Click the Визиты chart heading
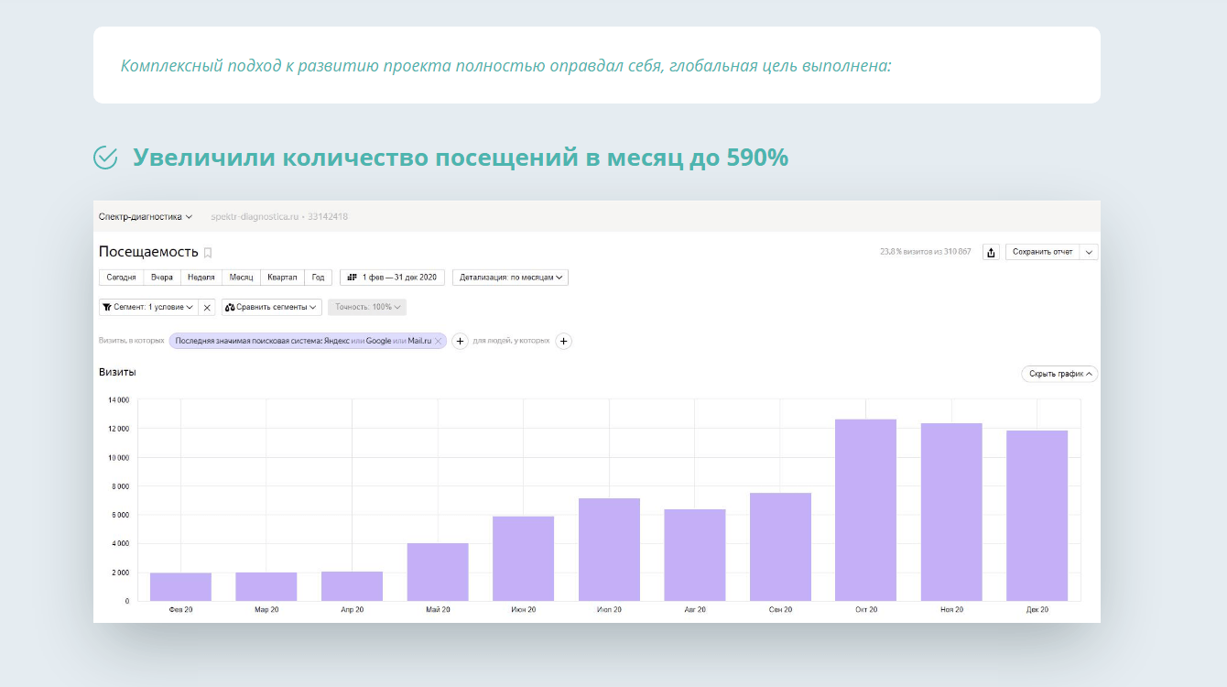 [x=117, y=373]
